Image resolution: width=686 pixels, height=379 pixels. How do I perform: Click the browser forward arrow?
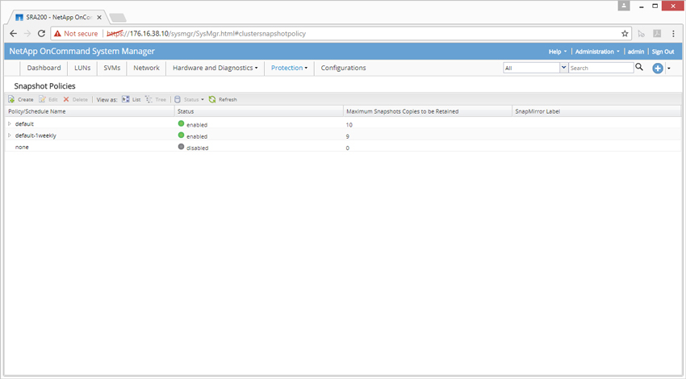(x=27, y=33)
